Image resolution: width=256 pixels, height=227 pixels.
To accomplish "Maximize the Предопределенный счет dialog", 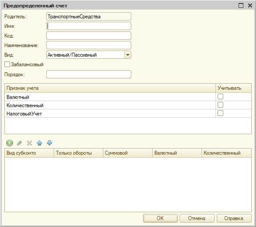I will (241, 6).
